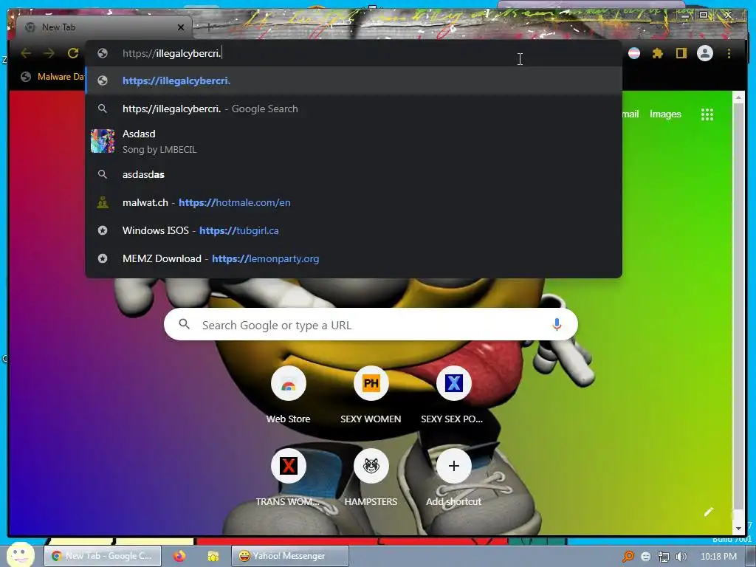Screen dimensions: 756x567
Task: Click the customize page pencil icon
Action: tap(708, 512)
